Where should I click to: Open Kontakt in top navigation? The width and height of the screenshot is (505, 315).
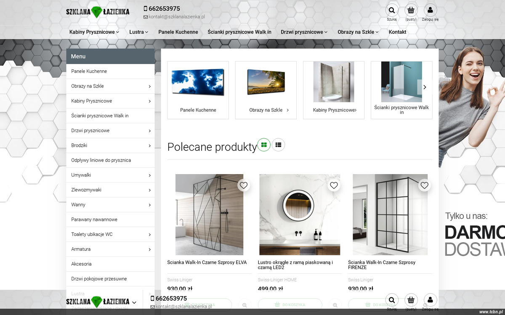[x=398, y=32]
